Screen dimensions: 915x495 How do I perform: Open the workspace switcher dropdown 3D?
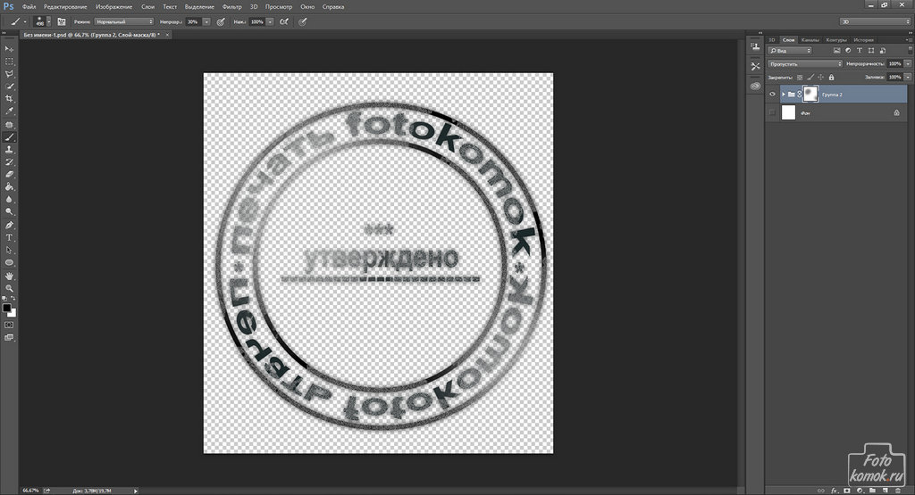tap(875, 21)
